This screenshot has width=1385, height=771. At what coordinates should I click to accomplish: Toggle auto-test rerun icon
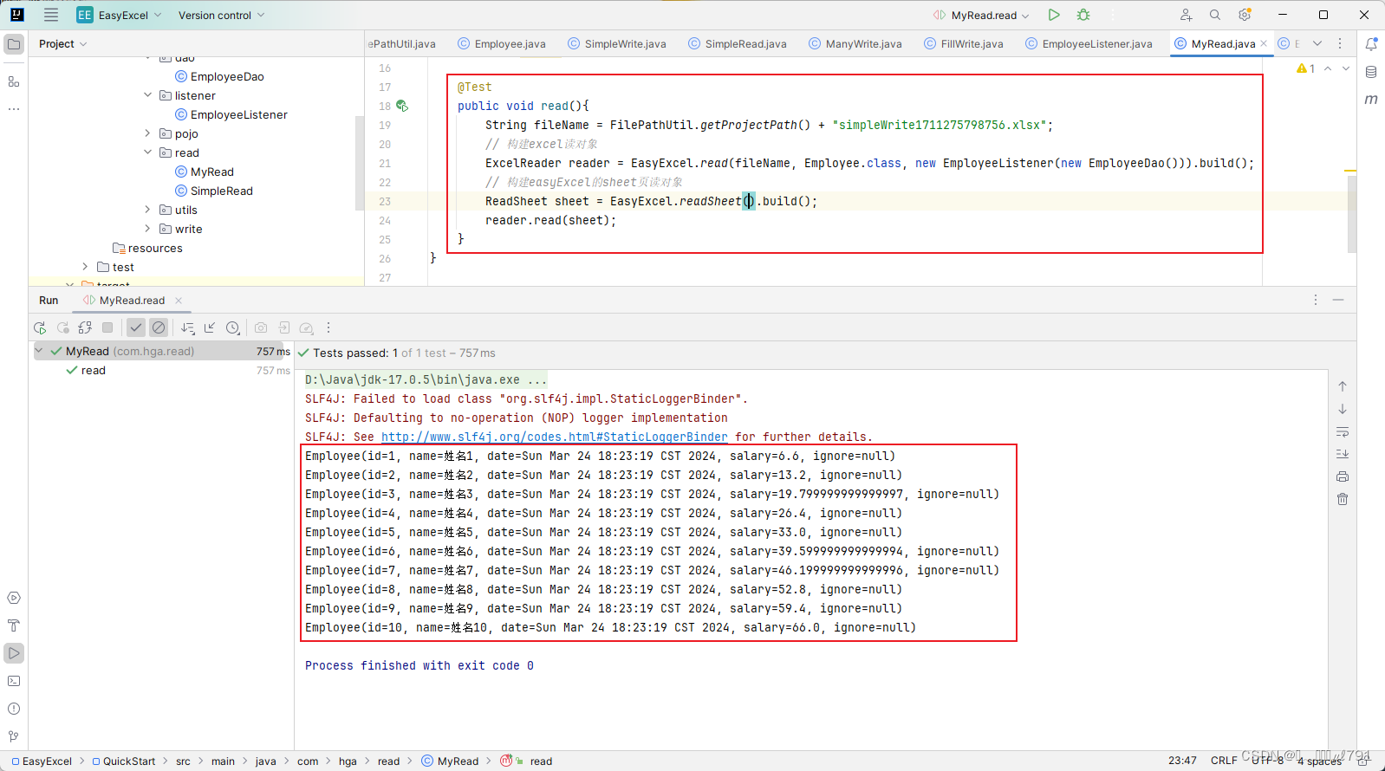[x=85, y=327]
